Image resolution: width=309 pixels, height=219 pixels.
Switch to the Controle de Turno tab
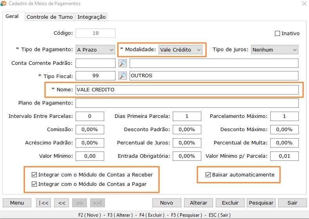[50, 17]
